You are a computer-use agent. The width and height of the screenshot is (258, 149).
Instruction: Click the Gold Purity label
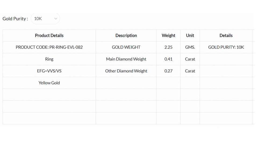(15, 19)
